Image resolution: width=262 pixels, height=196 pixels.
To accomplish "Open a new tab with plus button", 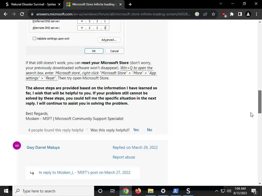I will pos(130,5).
